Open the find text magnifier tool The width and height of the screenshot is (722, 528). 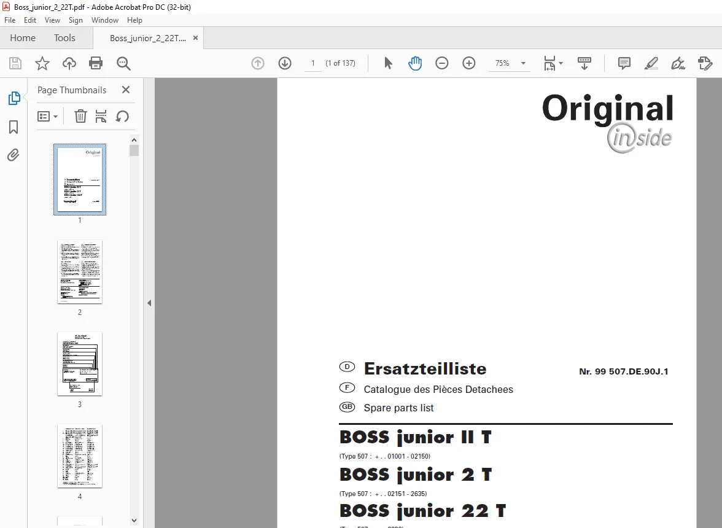pos(123,63)
